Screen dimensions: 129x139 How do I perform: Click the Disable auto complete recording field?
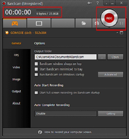coord(66,114)
